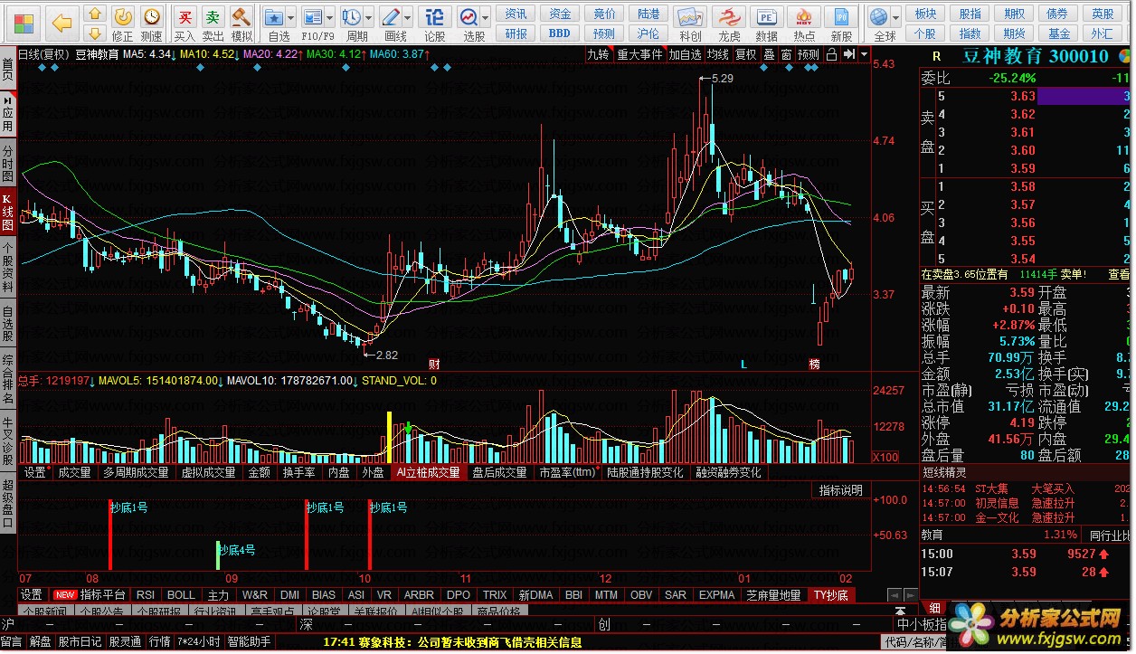
Task: Click the 买入 buy icon
Action: [185, 16]
